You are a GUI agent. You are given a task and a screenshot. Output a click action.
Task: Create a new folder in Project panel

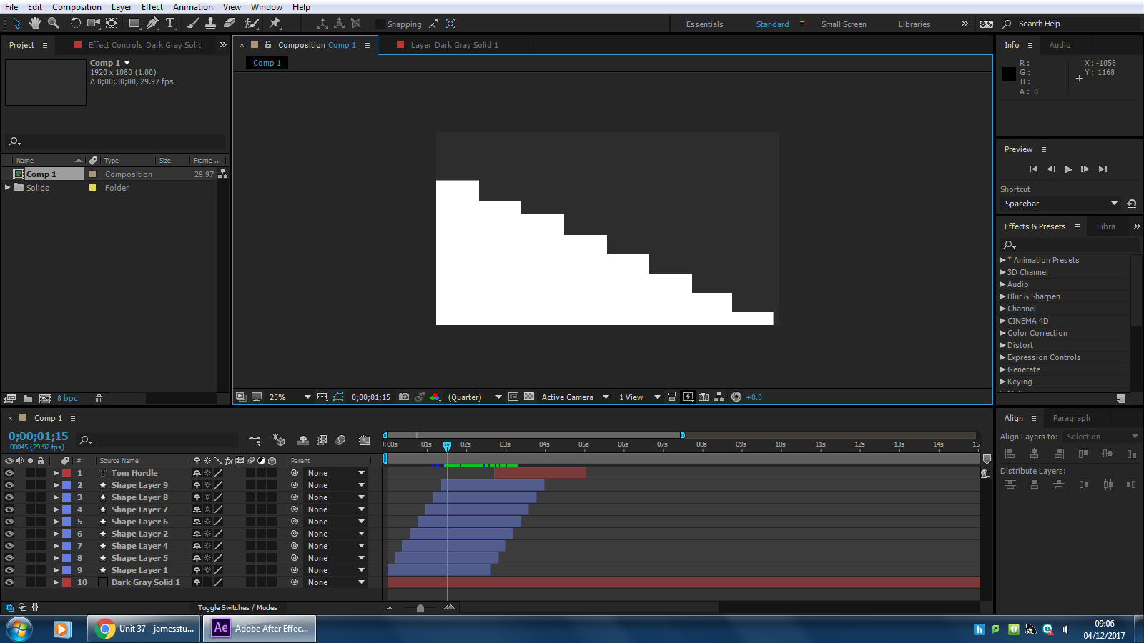(28, 399)
